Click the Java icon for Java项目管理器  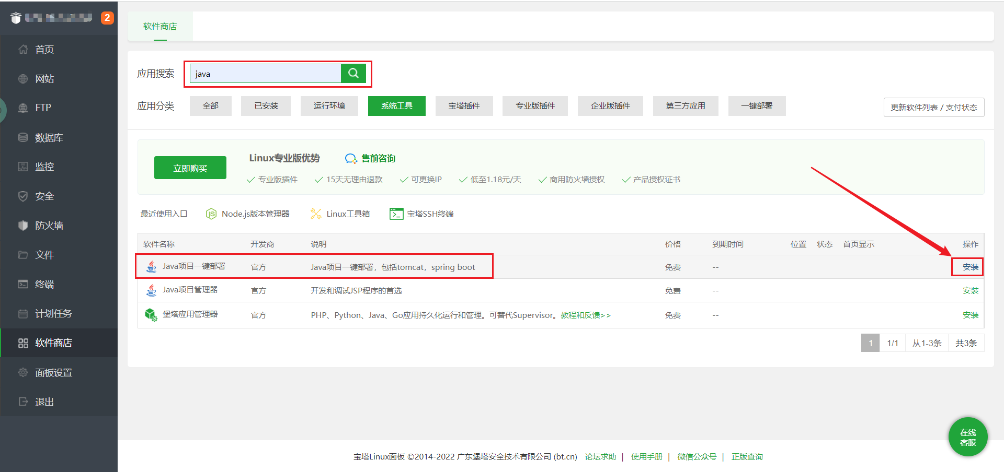(151, 290)
